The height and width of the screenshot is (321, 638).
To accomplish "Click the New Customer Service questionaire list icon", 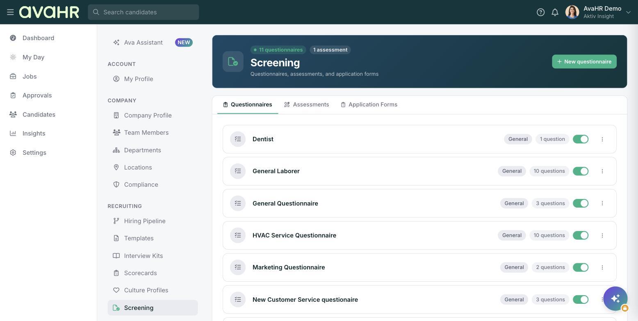I will tap(238, 300).
